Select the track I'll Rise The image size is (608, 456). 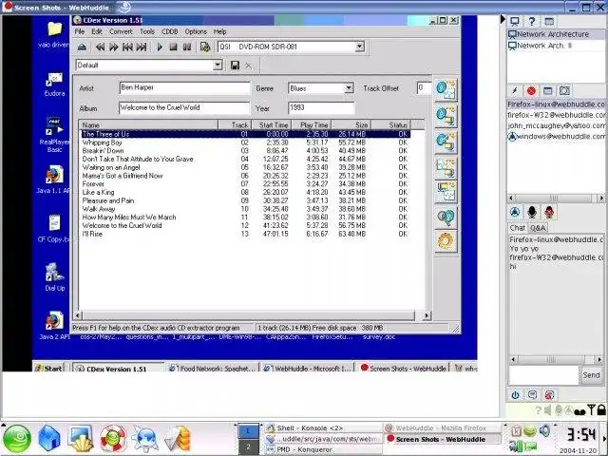(92, 234)
